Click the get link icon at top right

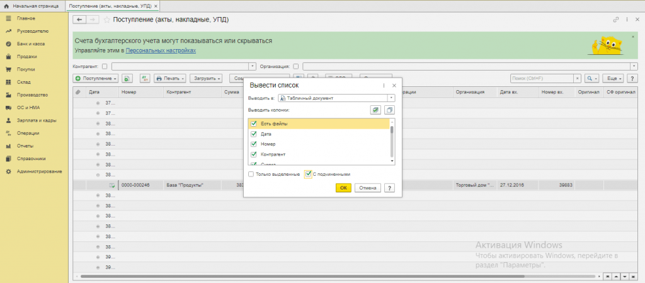616,20
